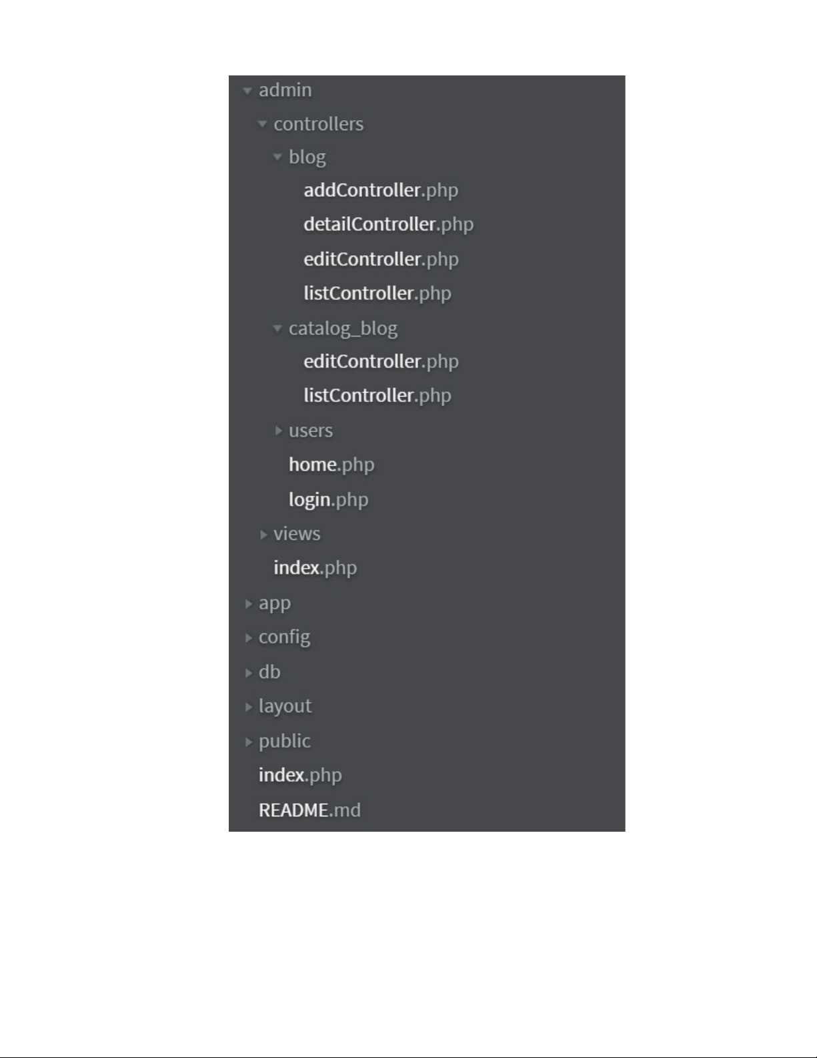Collapse the admin folder arrow

pos(247,91)
